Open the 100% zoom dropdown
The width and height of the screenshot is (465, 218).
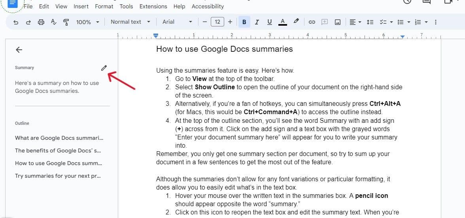[87, 22]
